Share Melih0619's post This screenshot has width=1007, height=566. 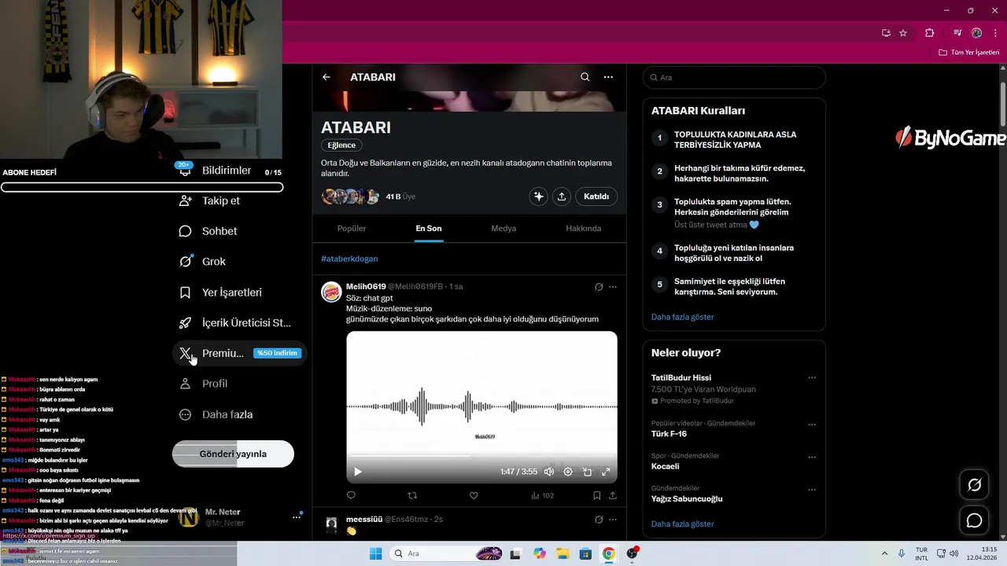click(x=613, y=495)
